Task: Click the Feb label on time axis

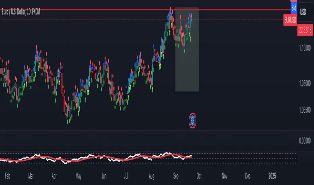Action: click(7, 176)
